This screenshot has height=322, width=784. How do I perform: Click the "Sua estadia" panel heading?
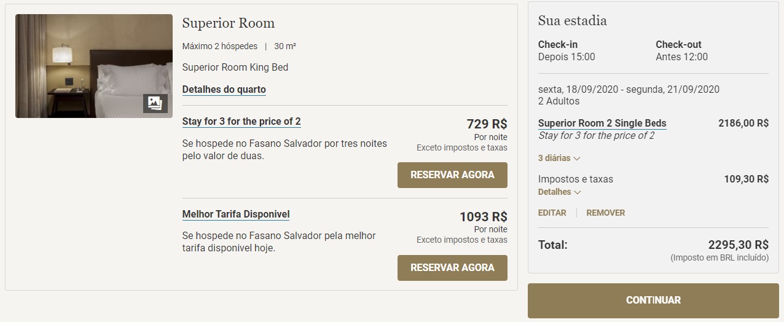point(572,21)
